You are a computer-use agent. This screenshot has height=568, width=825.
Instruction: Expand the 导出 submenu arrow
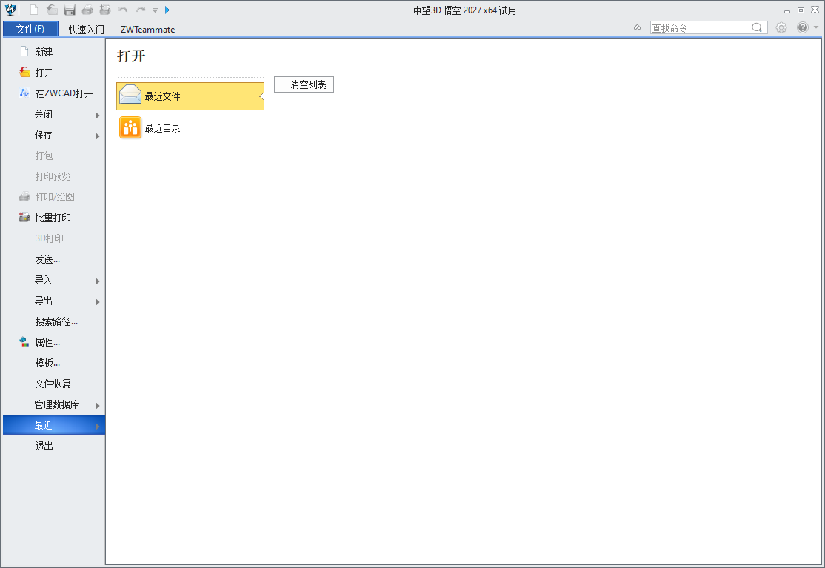pos(98,302)
